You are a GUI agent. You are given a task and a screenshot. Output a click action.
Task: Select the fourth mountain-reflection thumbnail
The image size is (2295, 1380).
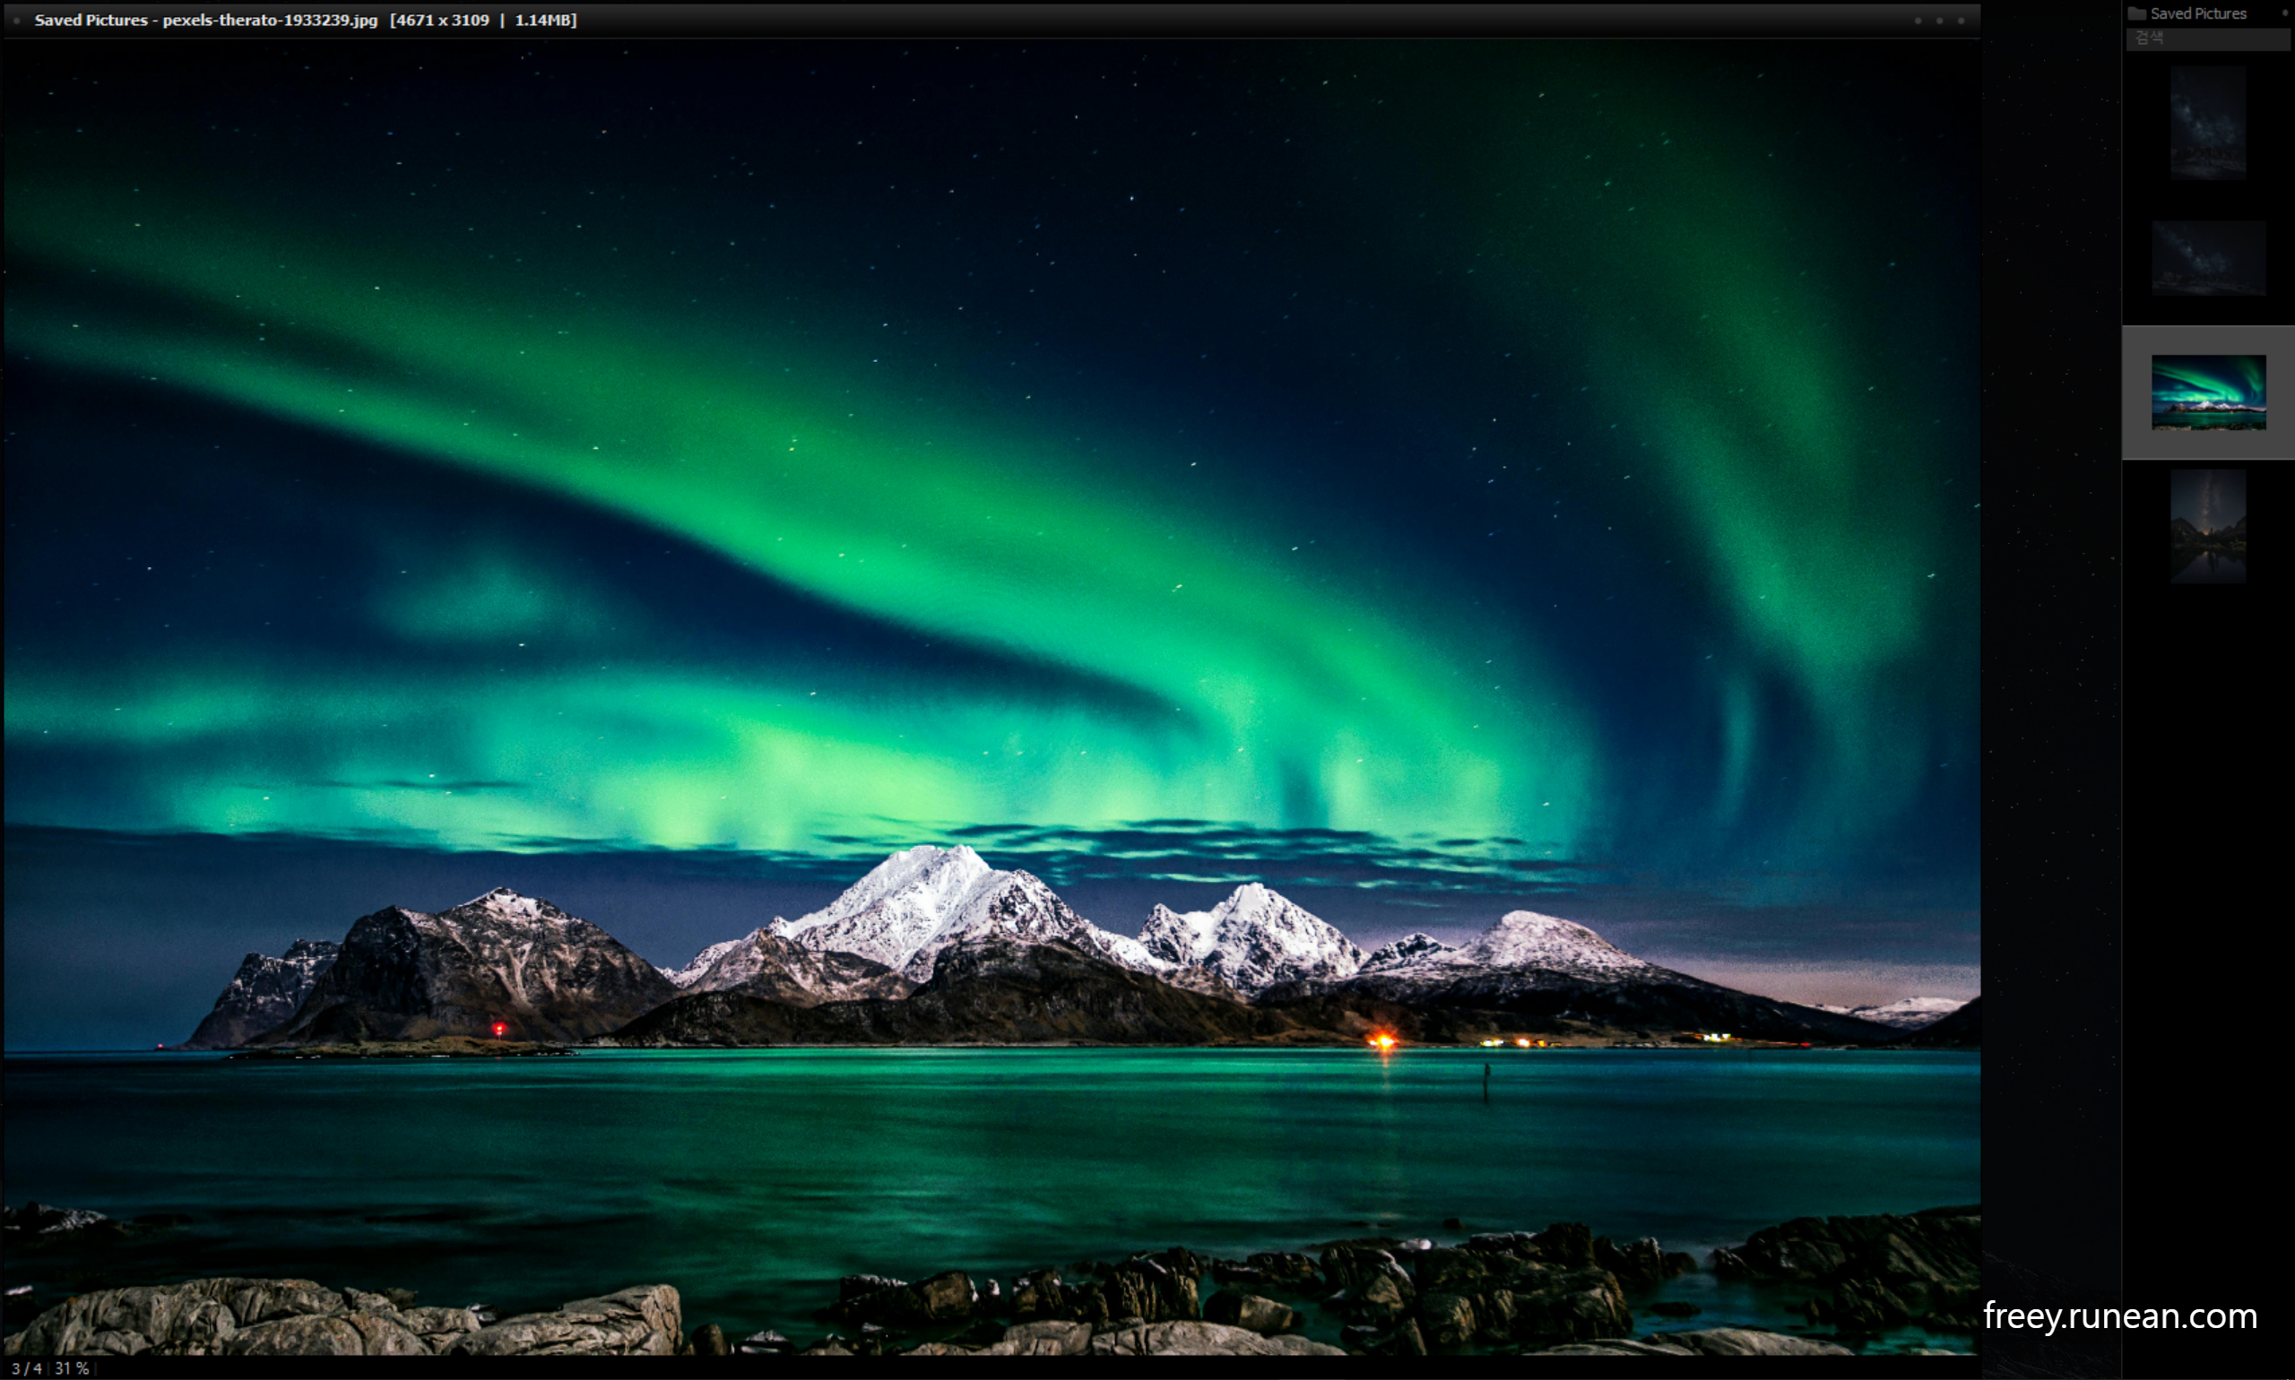pyautogui.click(x=2207, y=525)
